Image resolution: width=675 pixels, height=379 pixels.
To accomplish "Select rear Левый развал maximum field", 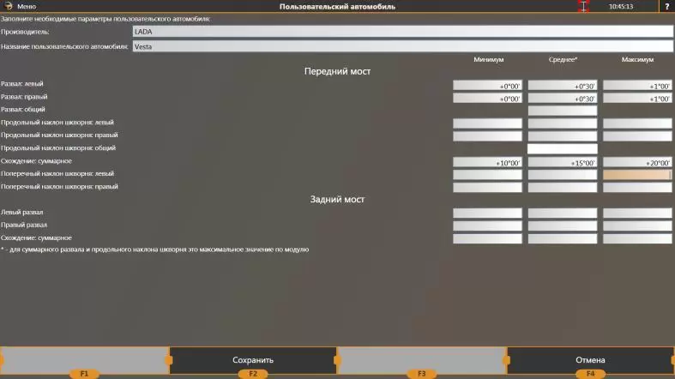I will click(x=637, y=213).
